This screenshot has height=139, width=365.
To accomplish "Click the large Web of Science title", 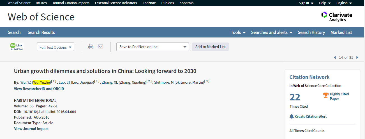I will coord(41,17).
